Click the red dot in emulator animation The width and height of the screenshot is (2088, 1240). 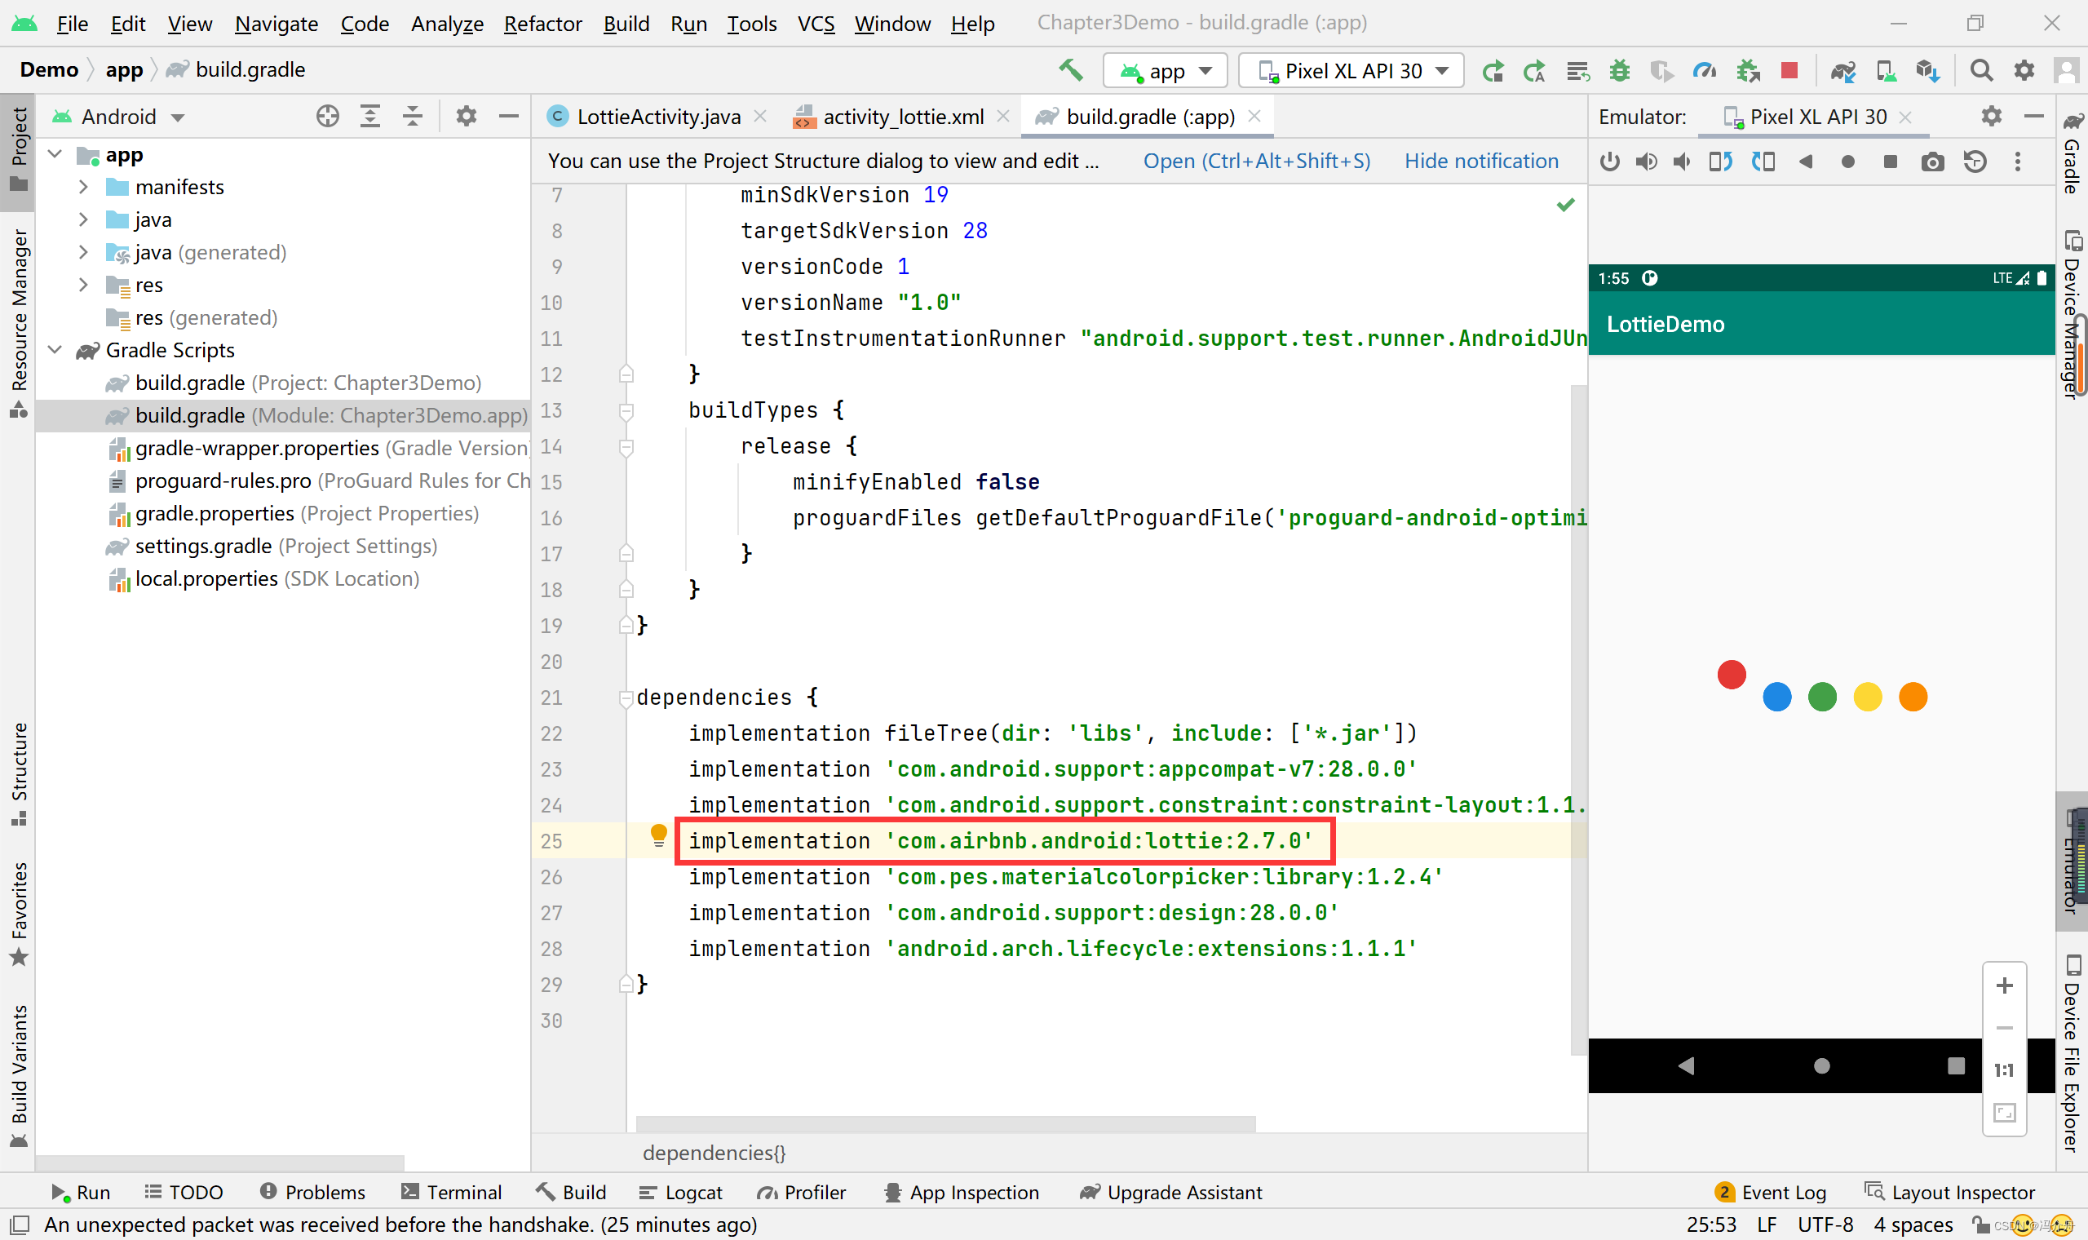click(1731, 675)
